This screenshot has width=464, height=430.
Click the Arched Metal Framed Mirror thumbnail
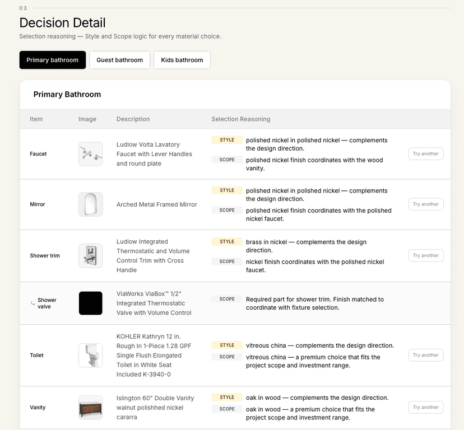(x=90, y=204)
